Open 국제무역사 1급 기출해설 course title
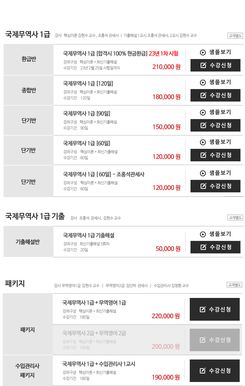The width and height of the screenshot is (245, 386). click(x=89, y=235)
